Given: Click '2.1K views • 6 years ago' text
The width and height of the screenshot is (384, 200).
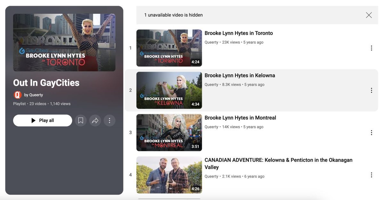Looking at the screenshot, I should pyautogui.click(x=243, y=176).
